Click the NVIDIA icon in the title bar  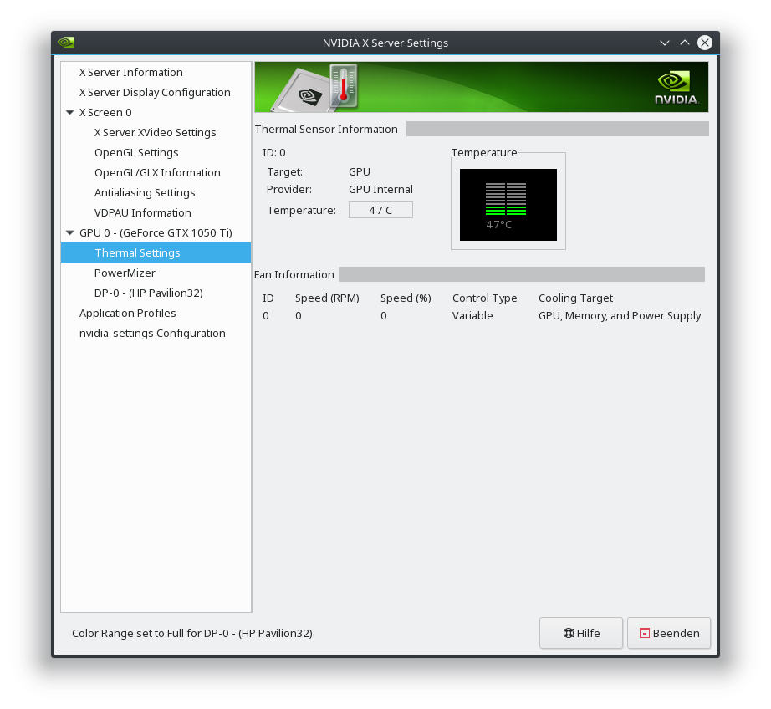click(66, 43)
